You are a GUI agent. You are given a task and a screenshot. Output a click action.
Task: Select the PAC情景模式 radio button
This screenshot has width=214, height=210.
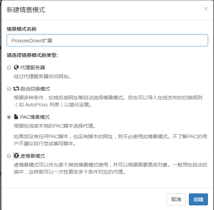point(9,117)
